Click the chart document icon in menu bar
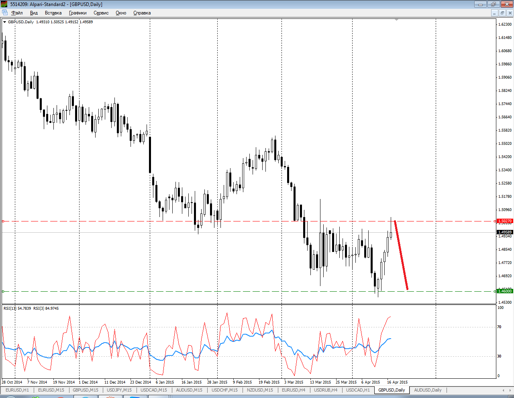This screenshot has height=398, width=514. click(5, 13)
